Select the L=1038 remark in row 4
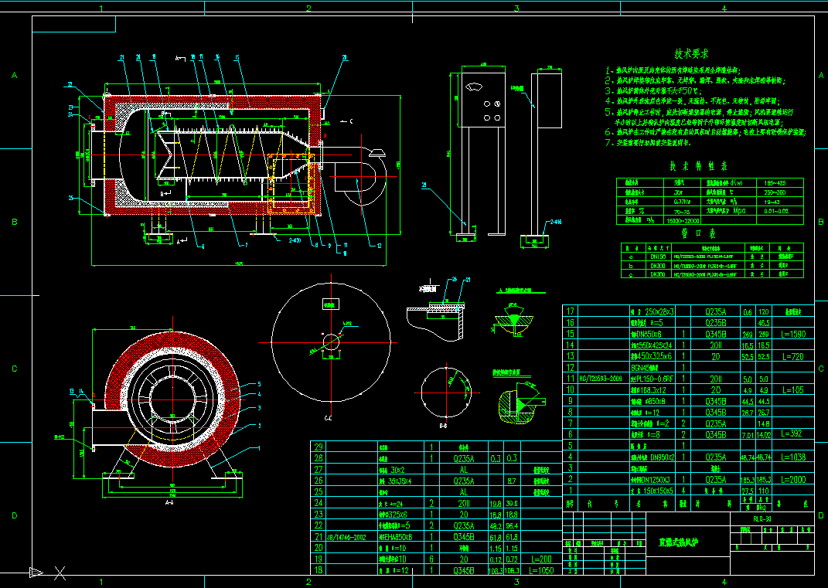The width and height of the screenshot is (828, 588). [793, 457]
